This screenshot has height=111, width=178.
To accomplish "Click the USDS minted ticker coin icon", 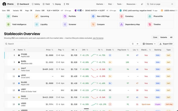I will pos(162,10).
